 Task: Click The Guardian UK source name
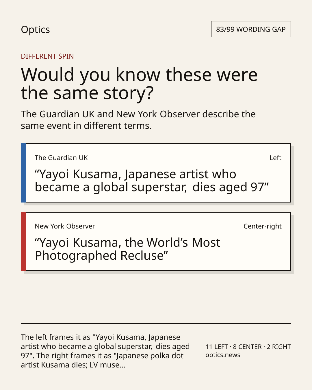[x=61, y=158]
